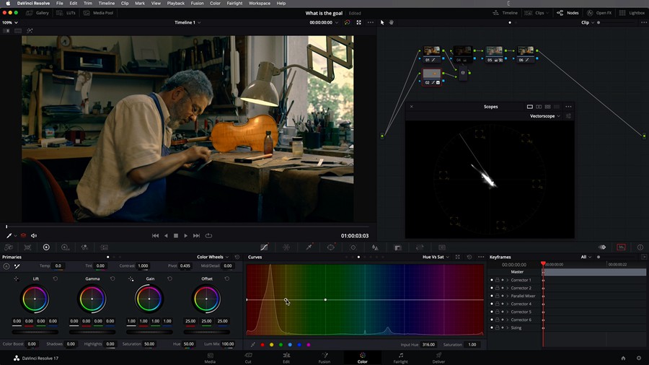This screenshot has height=365, width=649.
Task: Select the red hue curve swatch
Action: coord(262,344)
